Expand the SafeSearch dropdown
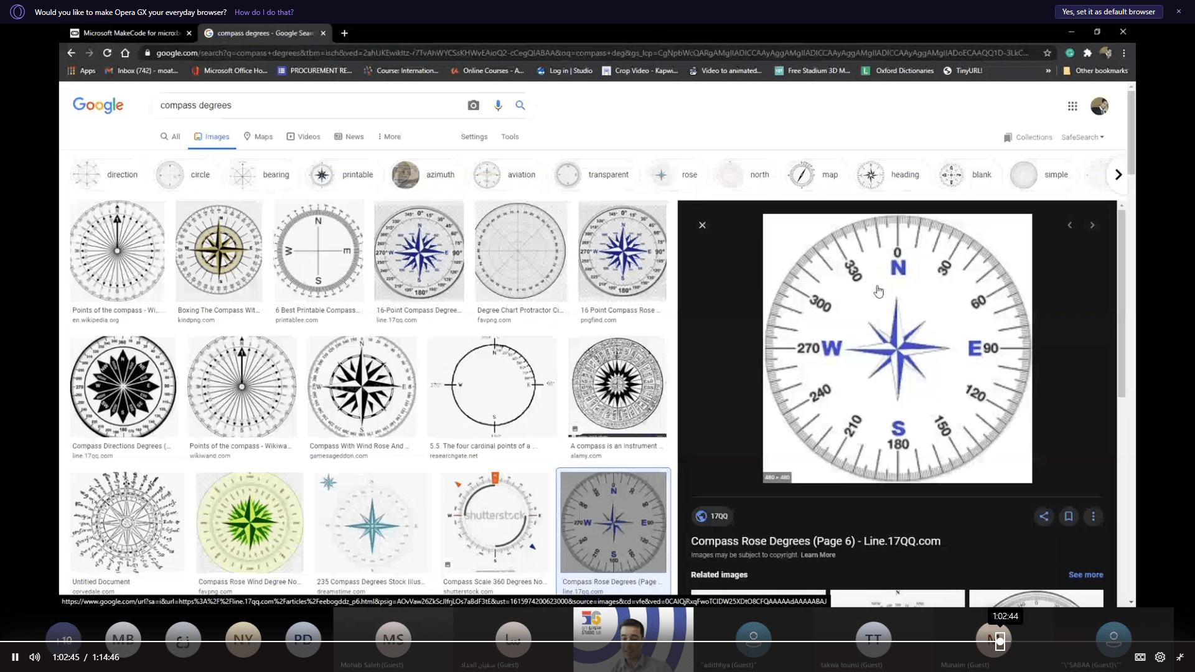Image resolution: width=1195 pixels, height=672 pixels. [1082, 137]
